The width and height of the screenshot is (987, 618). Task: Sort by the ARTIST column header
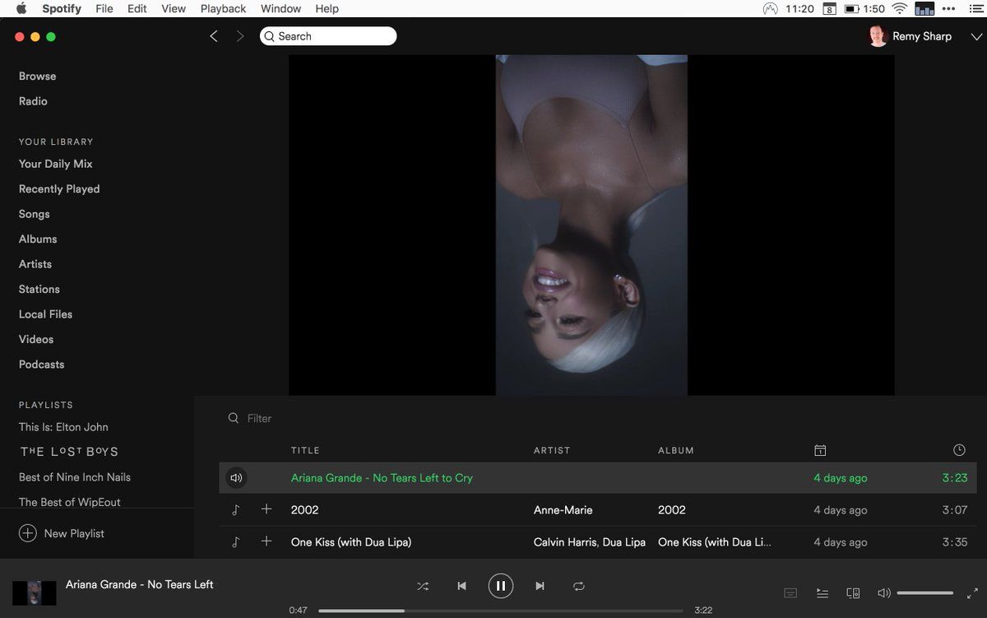click(552, 450)
